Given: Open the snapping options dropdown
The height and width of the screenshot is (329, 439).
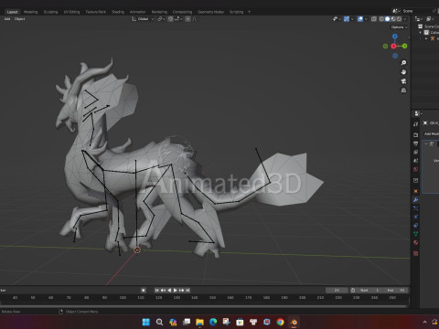Looking at the screenshot, I should [178, 19].
